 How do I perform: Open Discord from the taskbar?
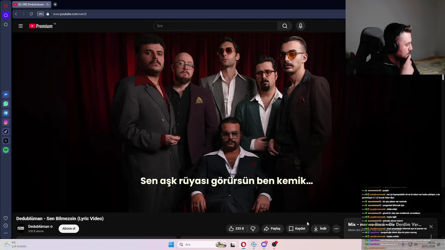(264, 244)
